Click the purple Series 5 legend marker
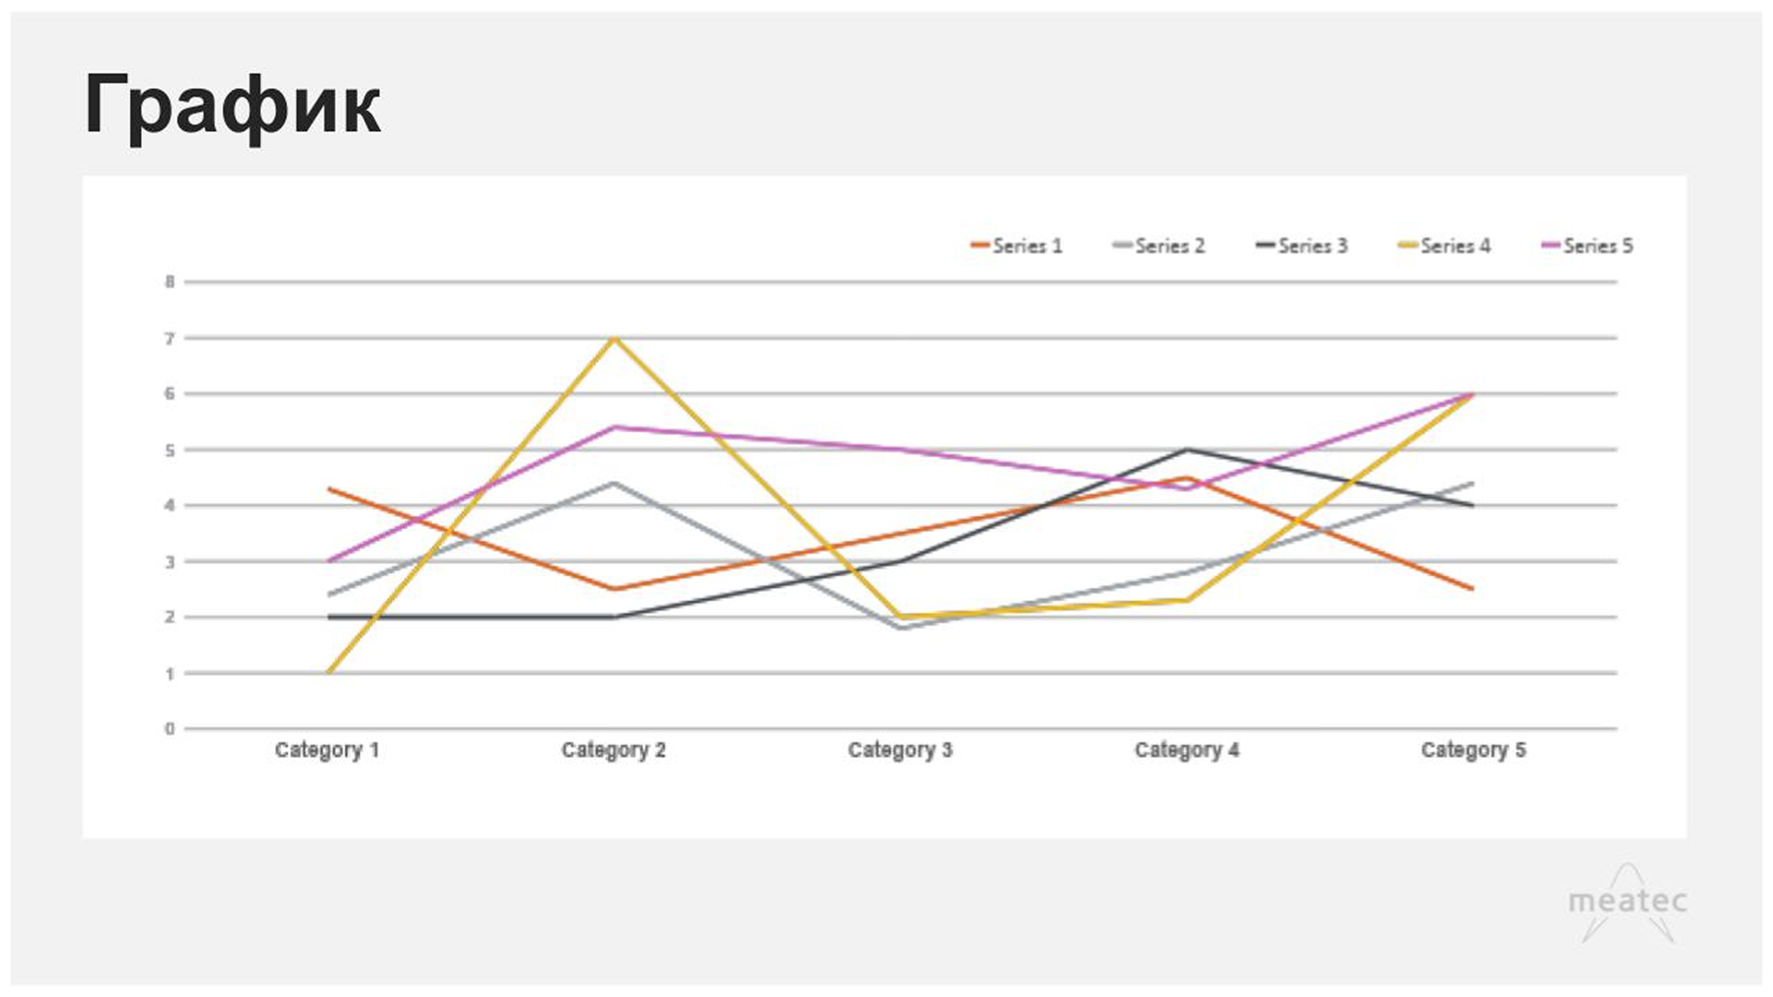Viewport: 1773px width, 997px height. 1551,246
